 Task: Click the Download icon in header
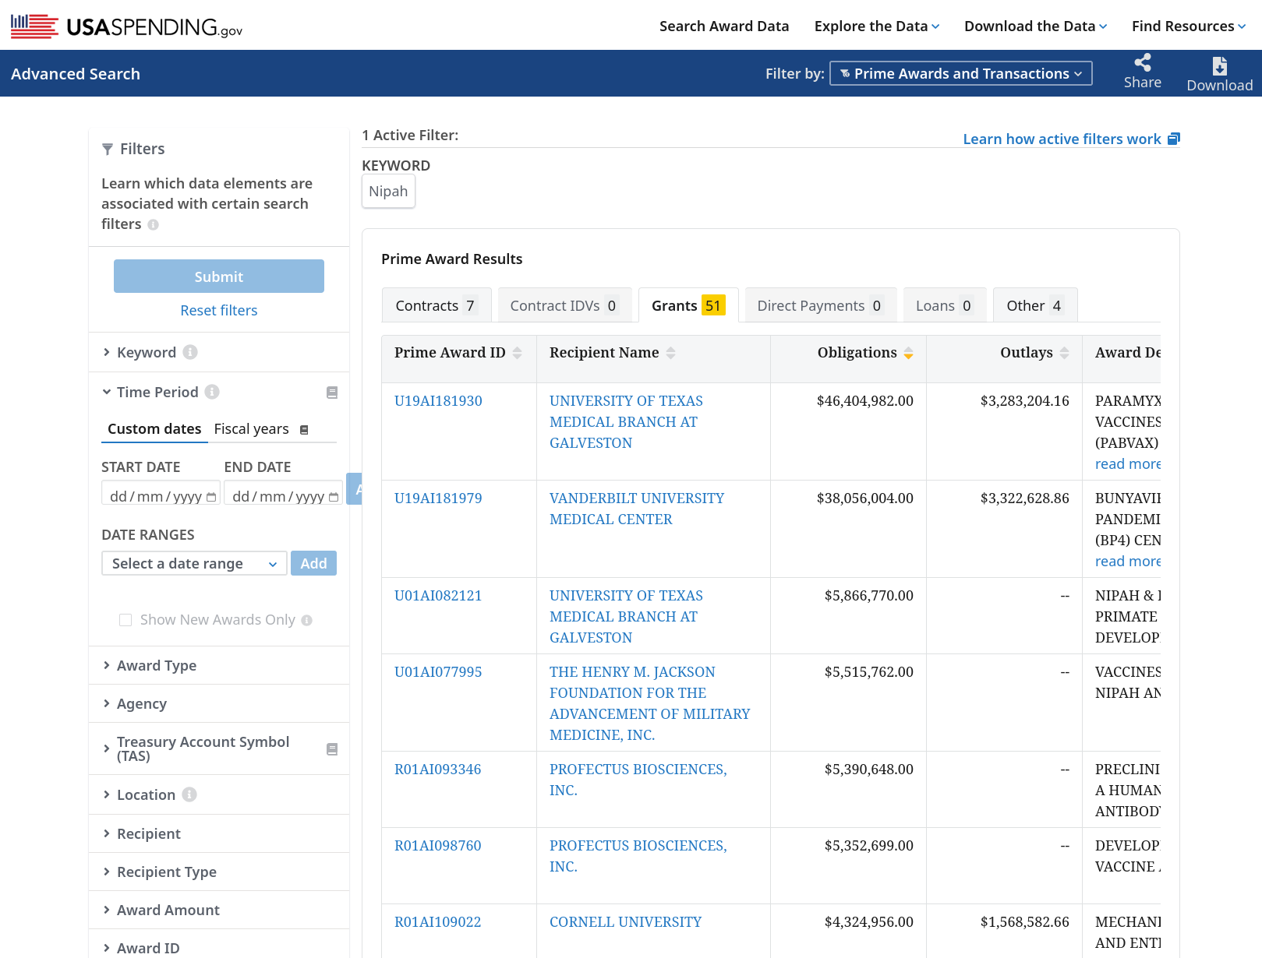pos(1219,66)
